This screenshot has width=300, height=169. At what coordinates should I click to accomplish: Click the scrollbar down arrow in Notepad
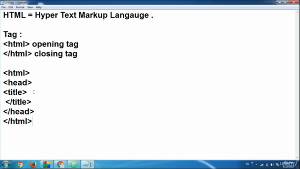coord(298,158)
